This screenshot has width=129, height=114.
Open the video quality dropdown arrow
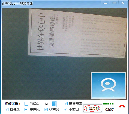tap(54, 104)
